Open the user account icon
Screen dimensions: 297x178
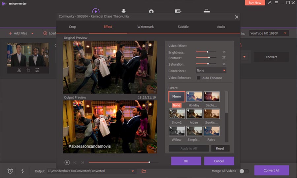tap(270, 3)
